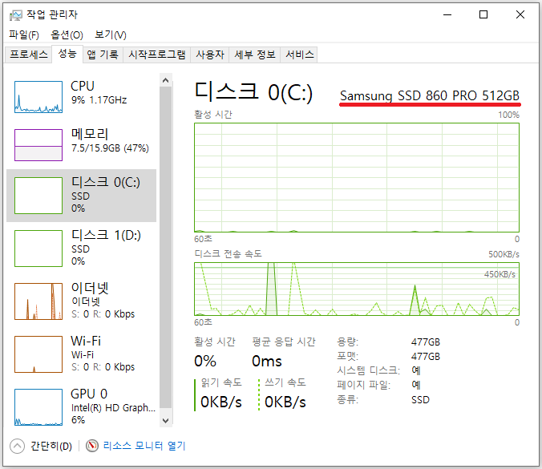542x469 pixels.
Task: Close the Task Manager window
Action: pyautogui.click(x=520, y=15)
